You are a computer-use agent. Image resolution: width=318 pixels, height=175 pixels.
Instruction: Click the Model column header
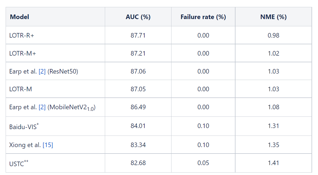coord(19,17)
